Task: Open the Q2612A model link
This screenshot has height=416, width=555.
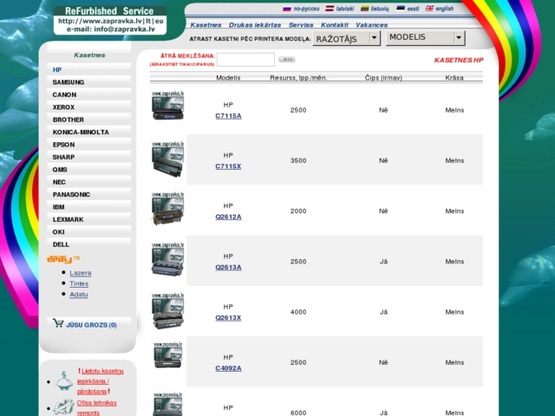Action: (228, 217)
